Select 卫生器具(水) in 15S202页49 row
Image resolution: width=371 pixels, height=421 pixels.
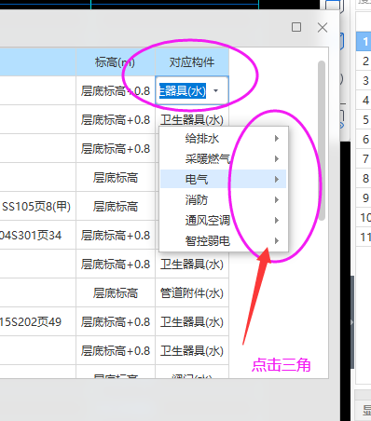(192, 321)
